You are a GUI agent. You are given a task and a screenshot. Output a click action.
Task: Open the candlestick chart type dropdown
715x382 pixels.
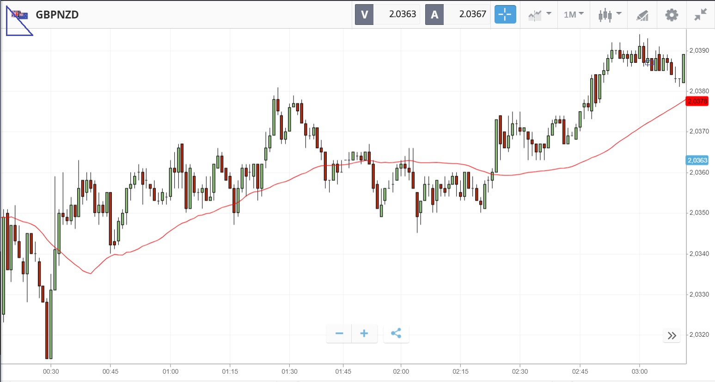pyautogui.click(x=609, y=14)
